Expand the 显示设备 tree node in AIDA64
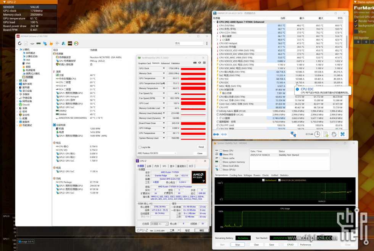374x251 pixels. (17, 91)
